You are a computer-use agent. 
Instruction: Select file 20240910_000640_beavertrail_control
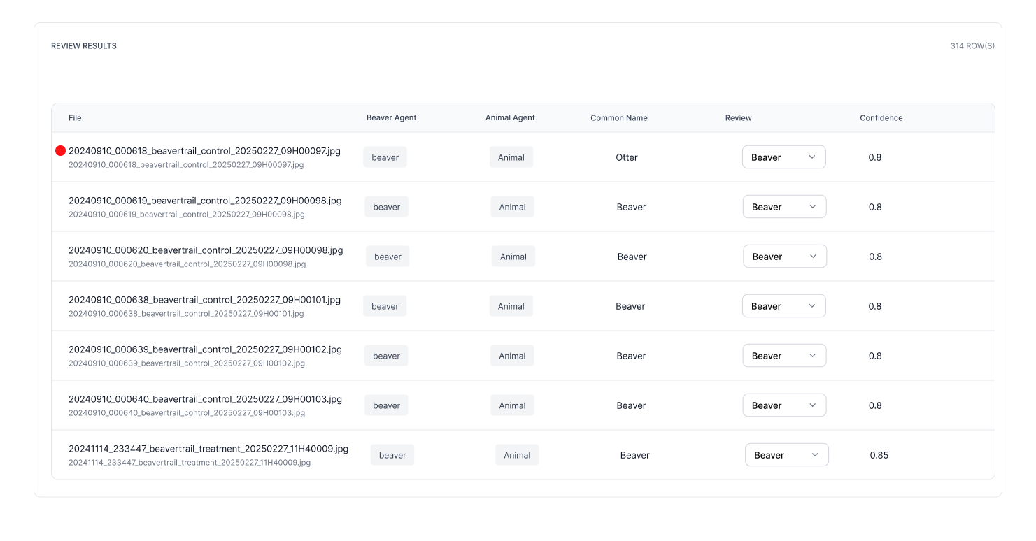click(205, 399)
